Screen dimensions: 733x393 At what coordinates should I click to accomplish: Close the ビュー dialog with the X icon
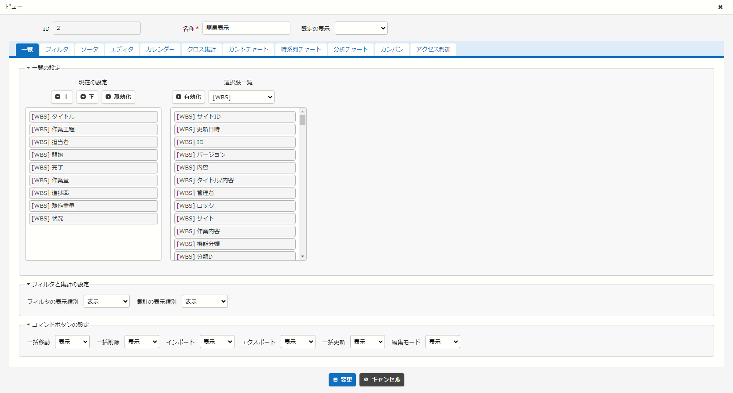[720, 7]
